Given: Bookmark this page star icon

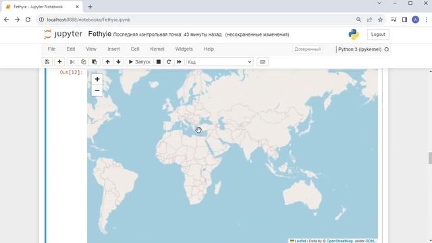Looking at the screenshot, I should coord(381,20).
